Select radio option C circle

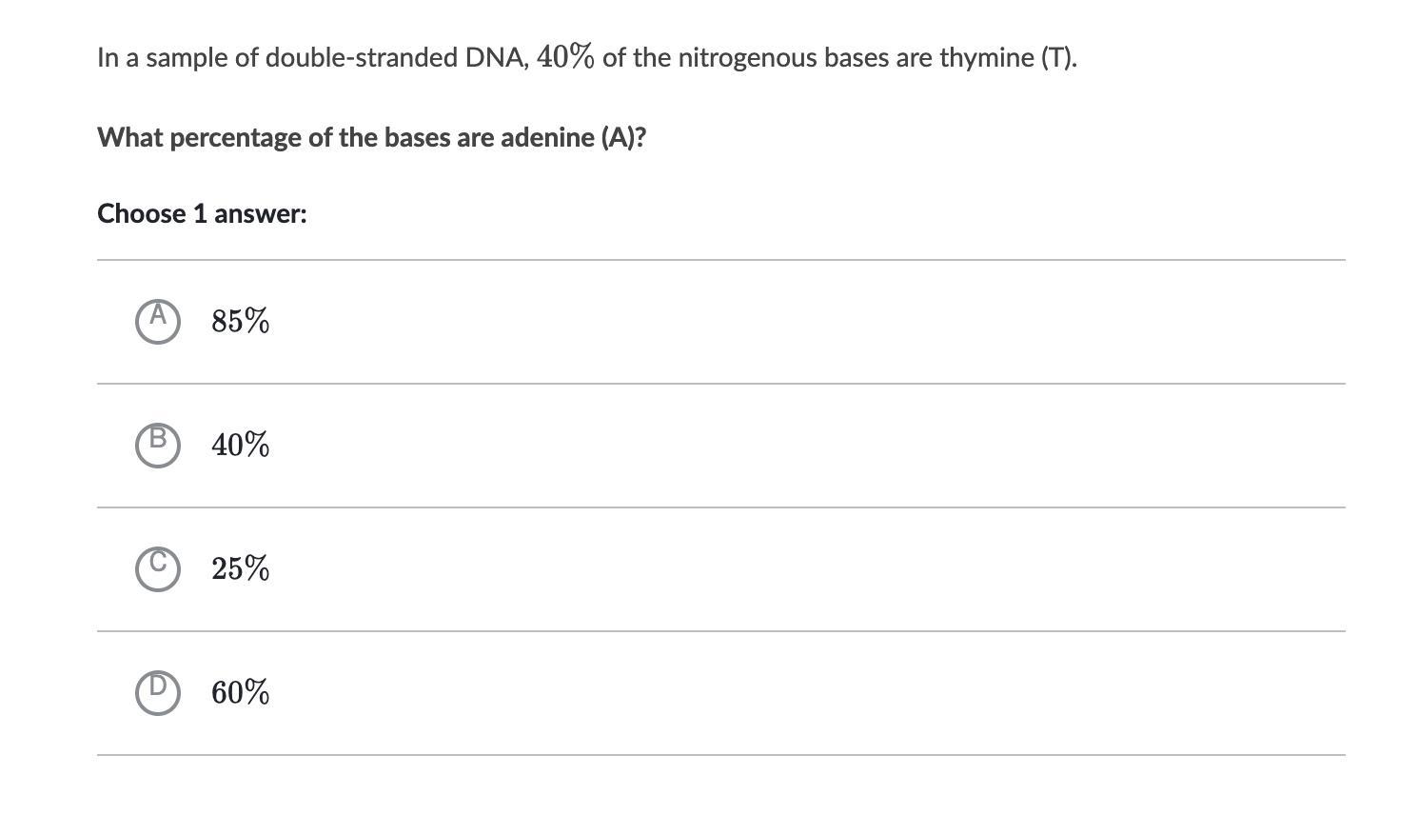157,568
